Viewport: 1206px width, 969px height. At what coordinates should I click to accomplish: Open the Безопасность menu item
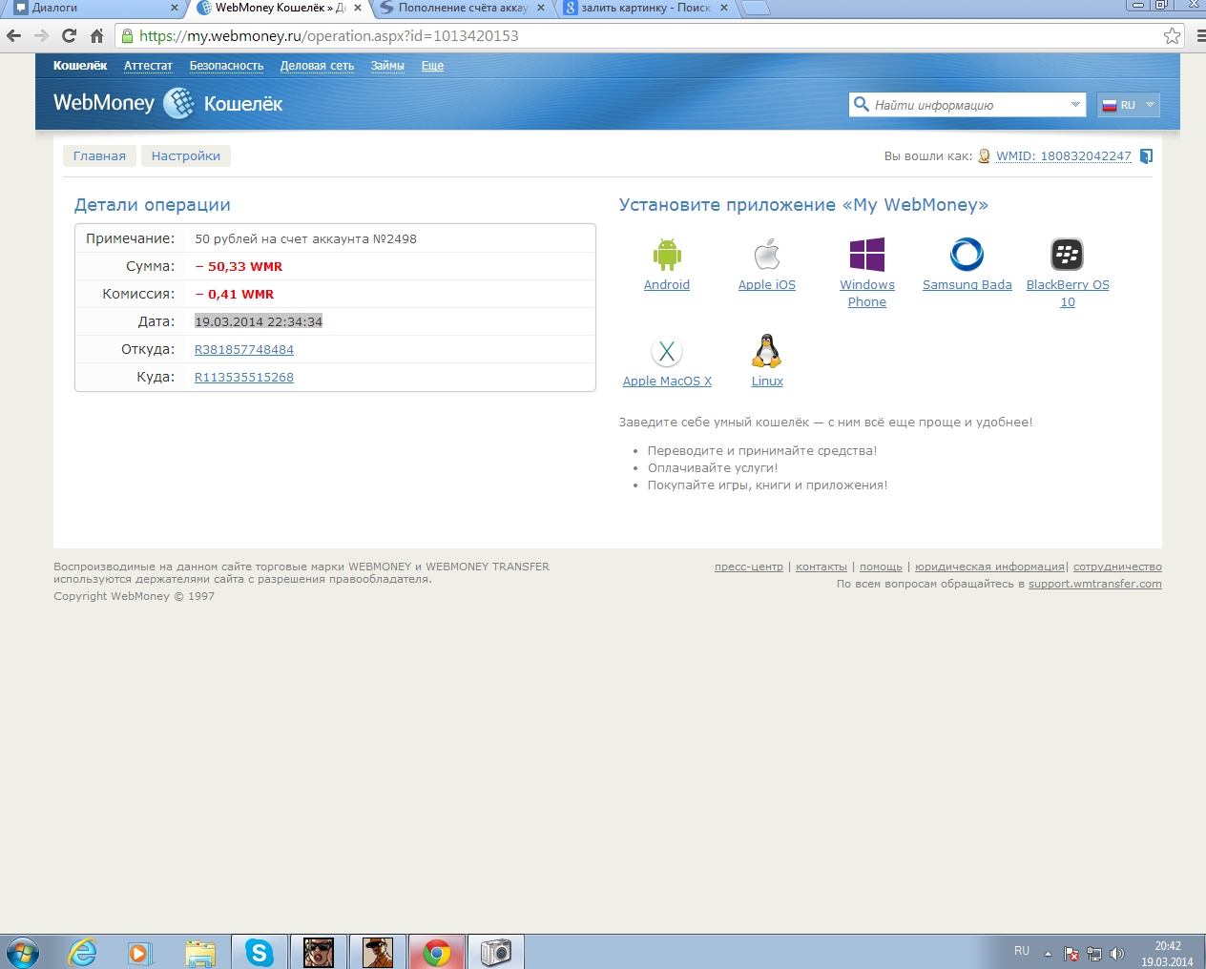click(x=226, y=66)
